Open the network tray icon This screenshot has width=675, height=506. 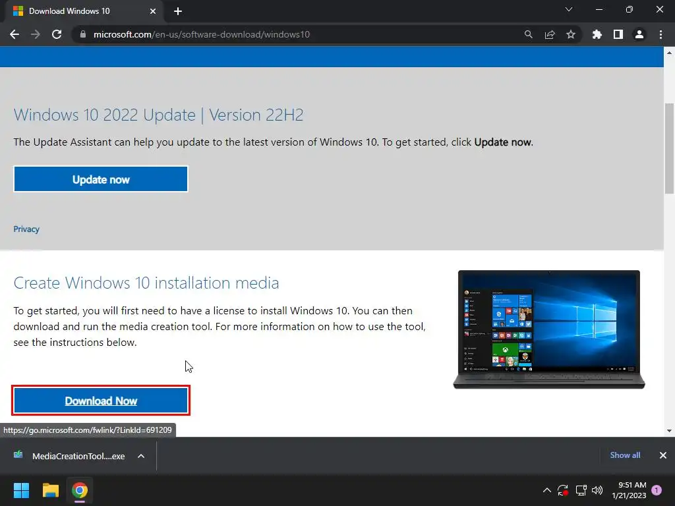click(581, 490)
